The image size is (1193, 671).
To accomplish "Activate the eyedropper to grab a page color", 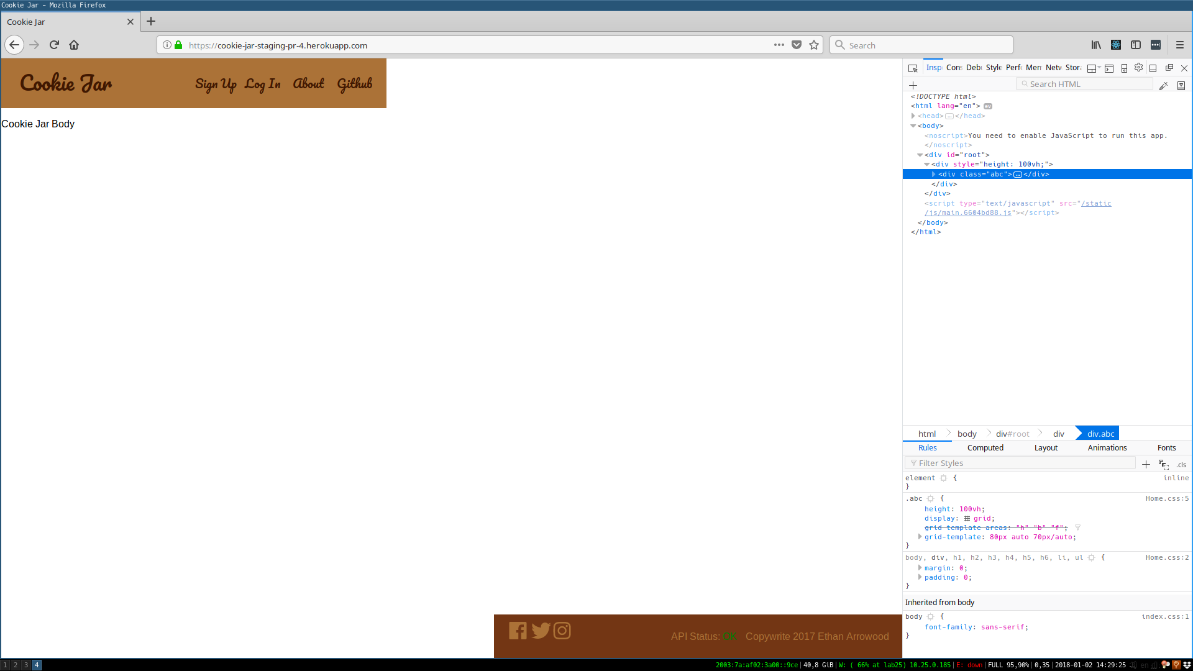I will tap(1164, 85).
